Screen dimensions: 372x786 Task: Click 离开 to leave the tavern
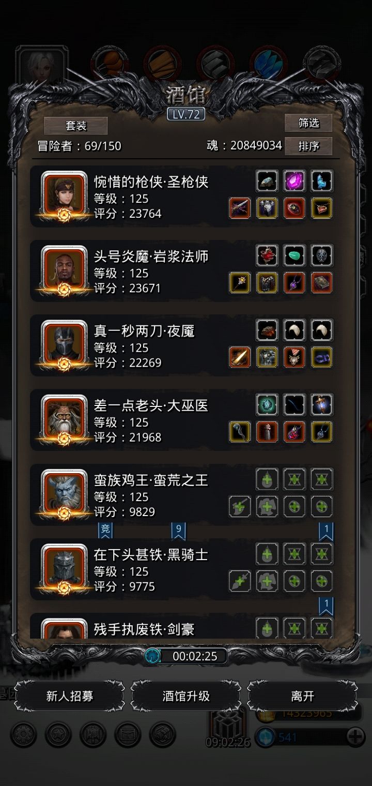pyautogui.click(x=303, y=696)
